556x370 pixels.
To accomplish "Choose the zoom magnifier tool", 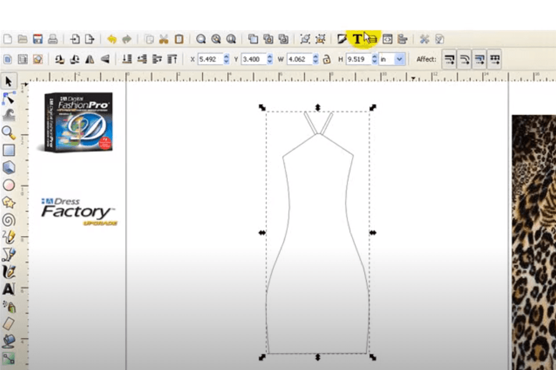I will tap(9, 133).
